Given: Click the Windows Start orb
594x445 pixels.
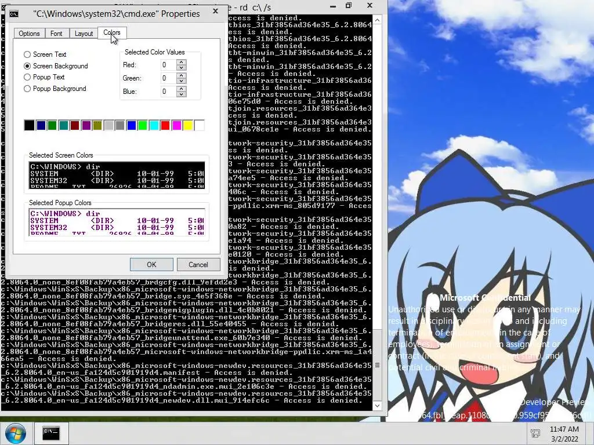Looking at the screenshot, I should tap(15, 433).
